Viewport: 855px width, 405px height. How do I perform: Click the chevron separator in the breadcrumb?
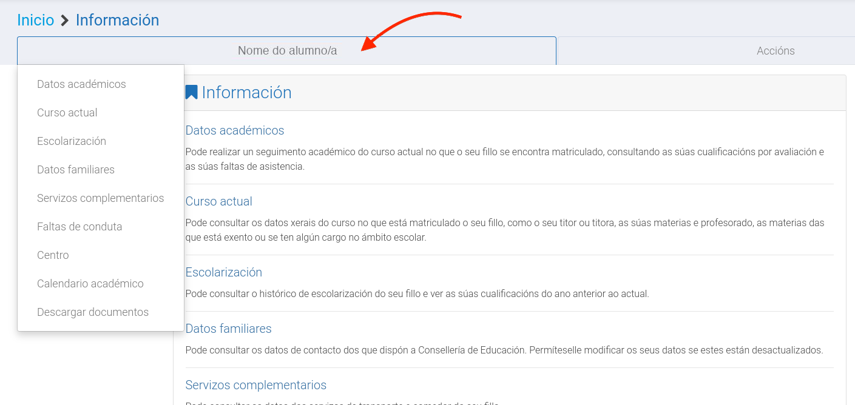pyautogui.click(x=65, y=21)
